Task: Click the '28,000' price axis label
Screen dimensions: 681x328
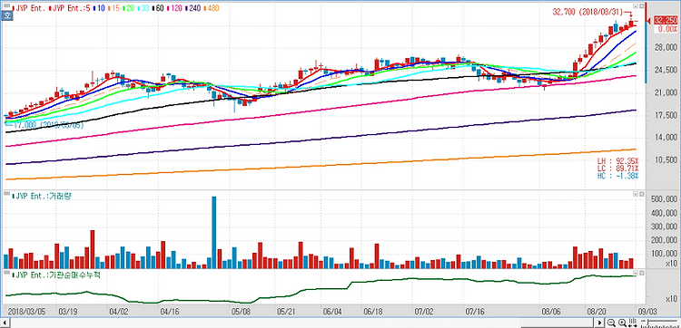Action: click(x=666, y=47)
